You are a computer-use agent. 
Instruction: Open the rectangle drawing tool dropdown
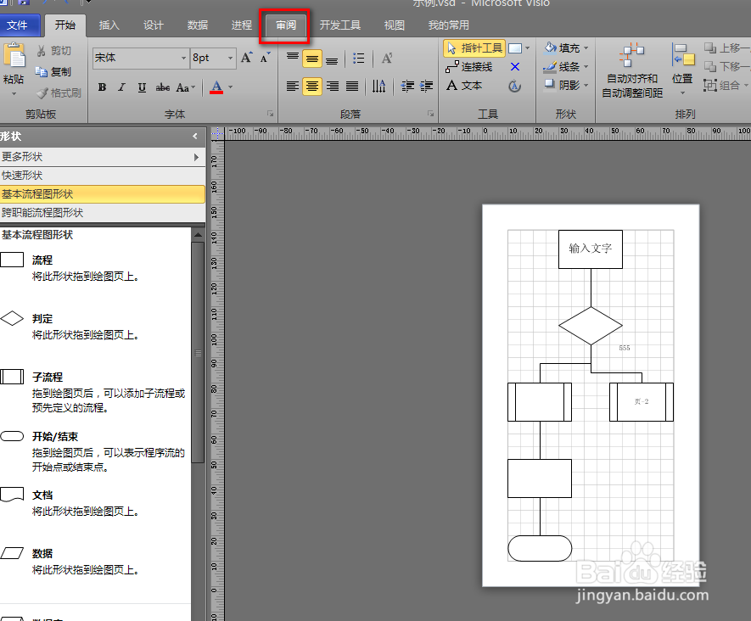[x=527, y=48]
